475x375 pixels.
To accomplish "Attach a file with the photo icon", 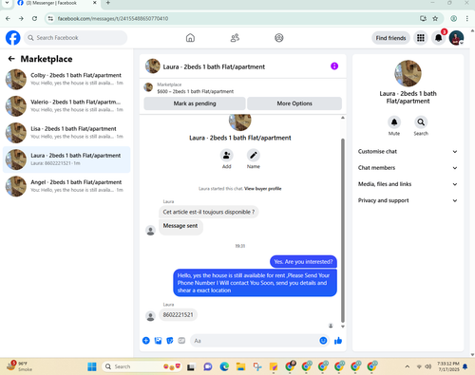I will (x=158, y=341).
